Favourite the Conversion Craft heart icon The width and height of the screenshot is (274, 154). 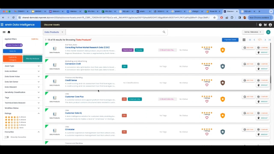207,68
